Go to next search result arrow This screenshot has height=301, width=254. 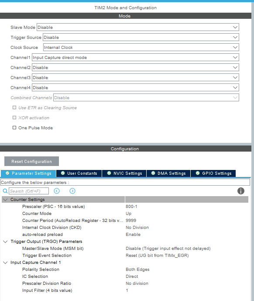72,191
